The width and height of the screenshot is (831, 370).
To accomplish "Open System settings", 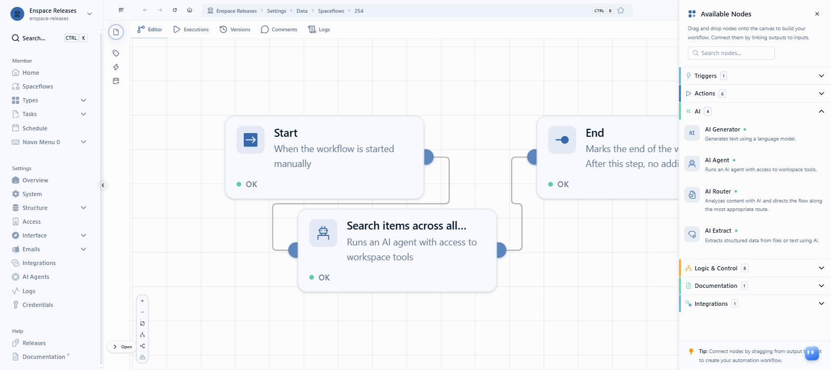I will (x=32, y=194).
